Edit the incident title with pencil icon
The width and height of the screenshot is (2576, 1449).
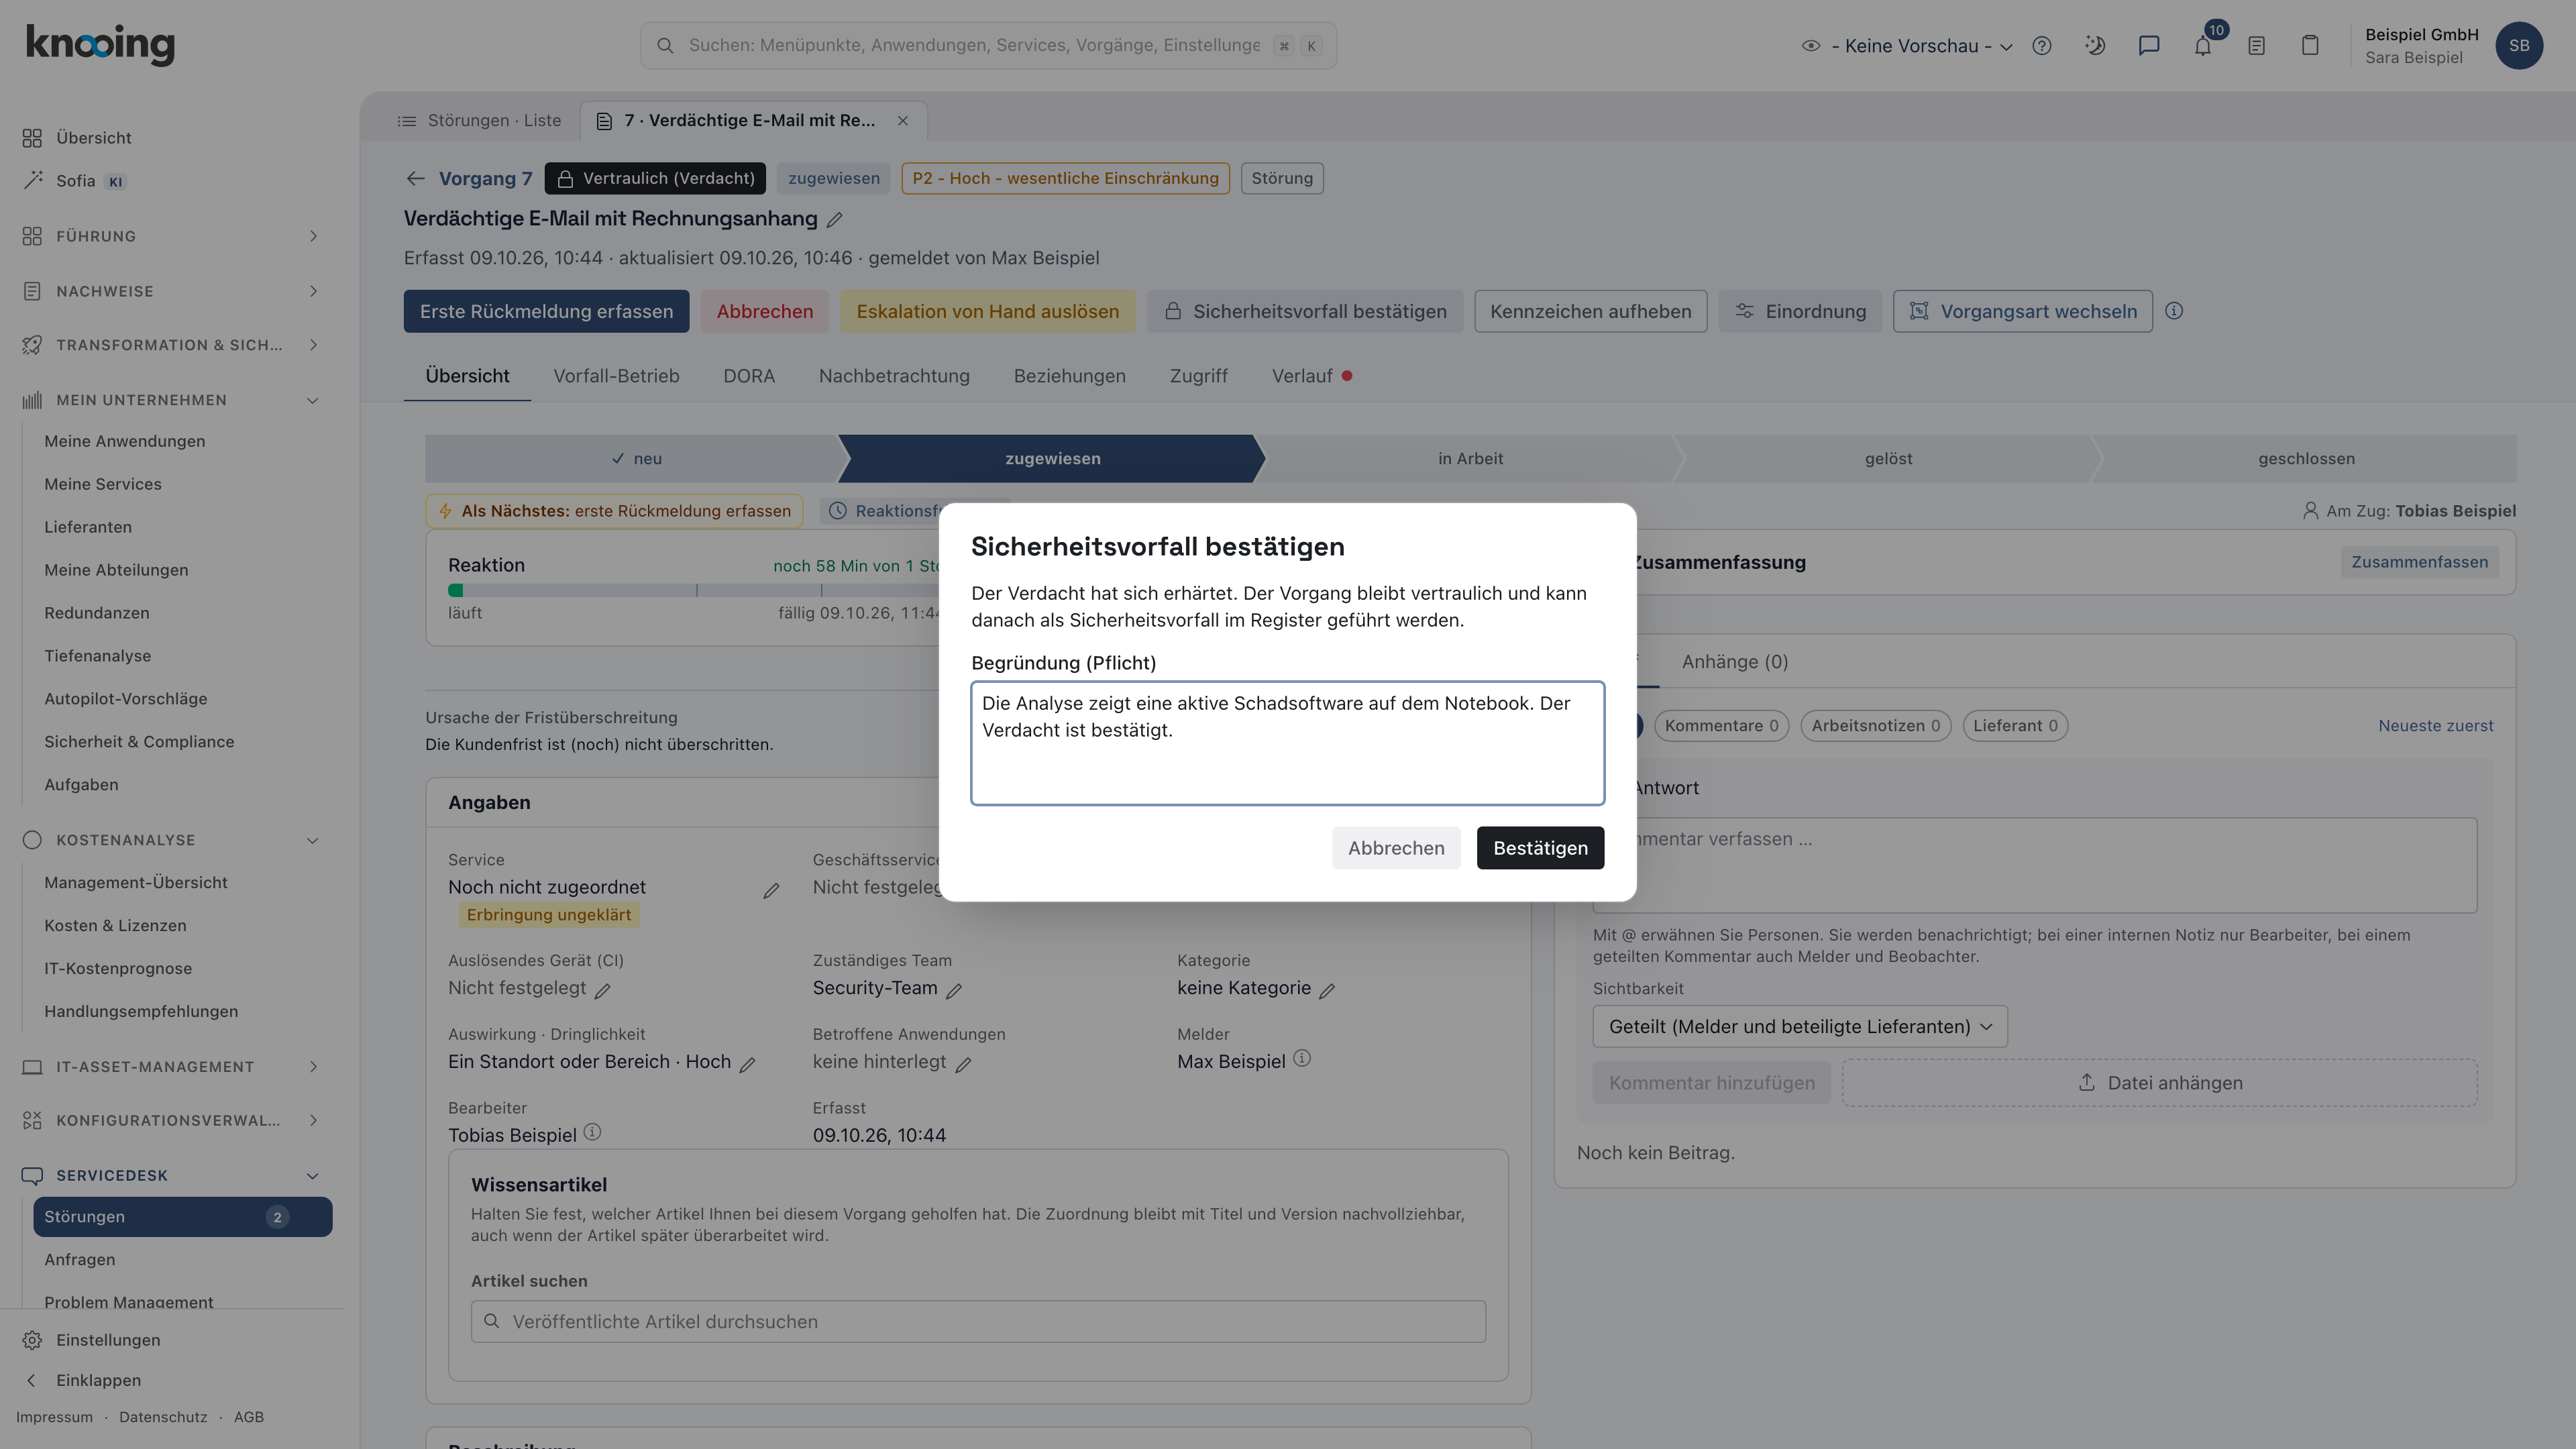tap(835, 220)
